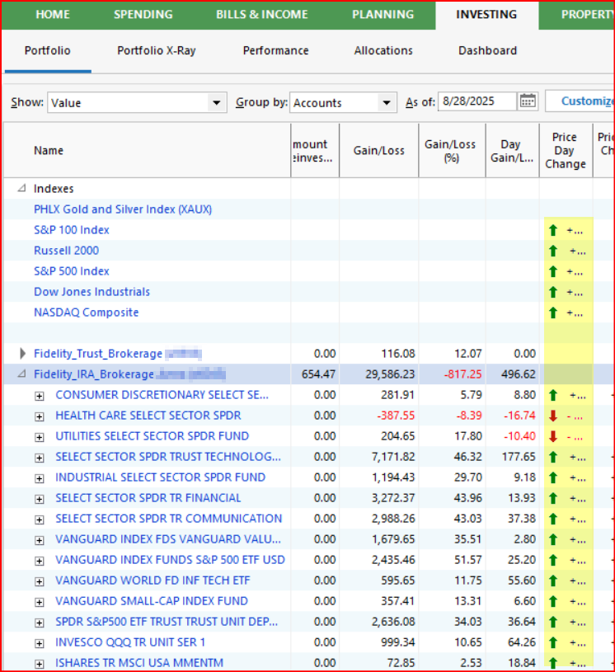The height and width of the screenshot is (672, 615).
Task: Expand iShares TR MSCI USA MMENTM row
Action: click(40, 664)
